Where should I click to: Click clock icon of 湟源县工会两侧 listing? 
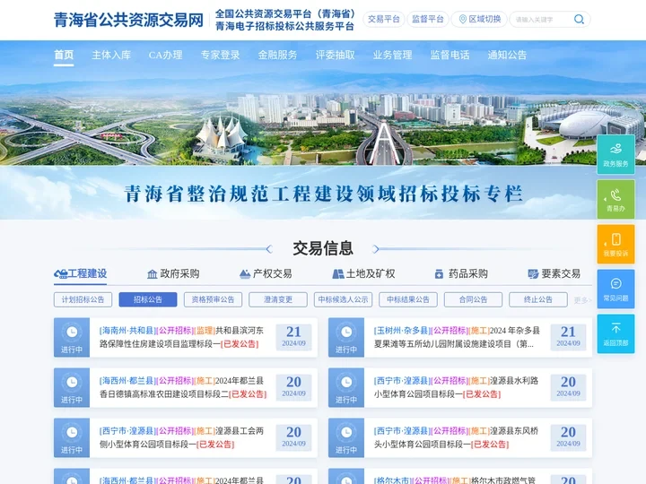tap(72, 432)
